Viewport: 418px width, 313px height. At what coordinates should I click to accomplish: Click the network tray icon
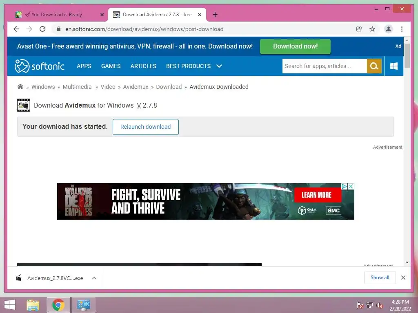(x=370, y=305)
